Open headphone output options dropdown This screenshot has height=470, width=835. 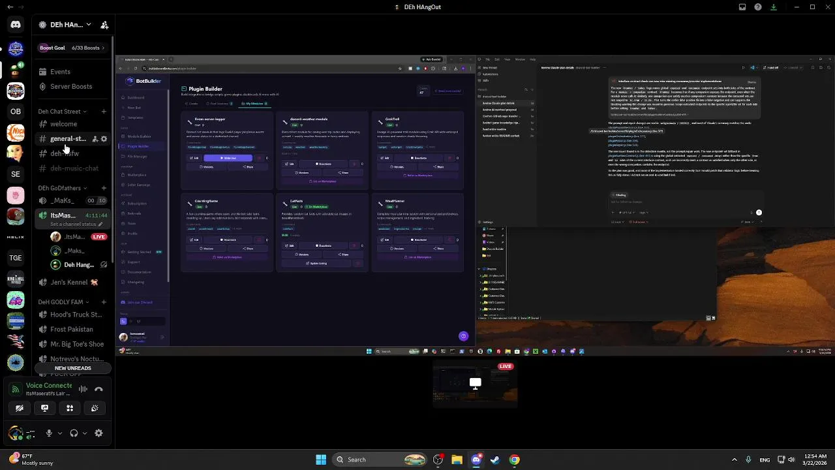(x=84, y=433)
